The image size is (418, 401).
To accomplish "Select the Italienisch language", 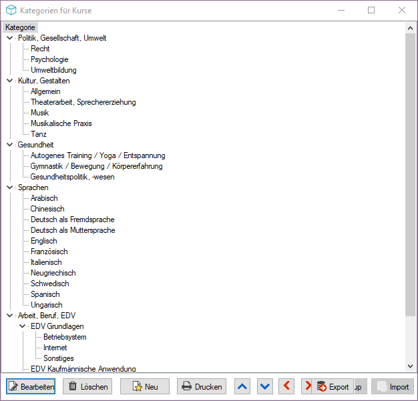I will tap(46, 262).
